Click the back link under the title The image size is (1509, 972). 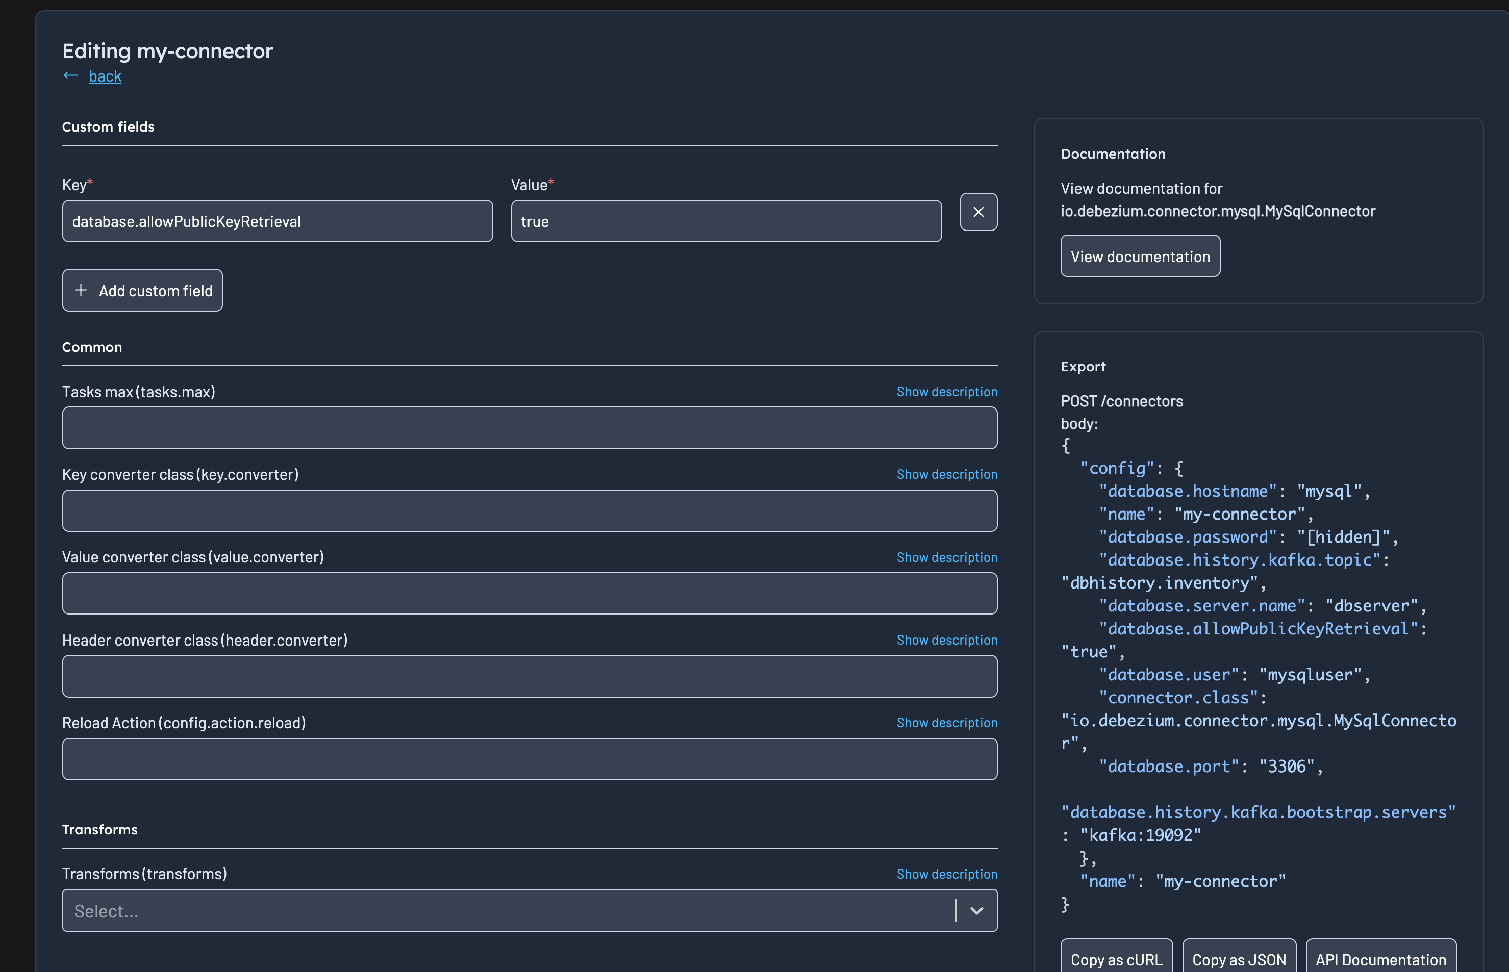click(x=105, y=76)
